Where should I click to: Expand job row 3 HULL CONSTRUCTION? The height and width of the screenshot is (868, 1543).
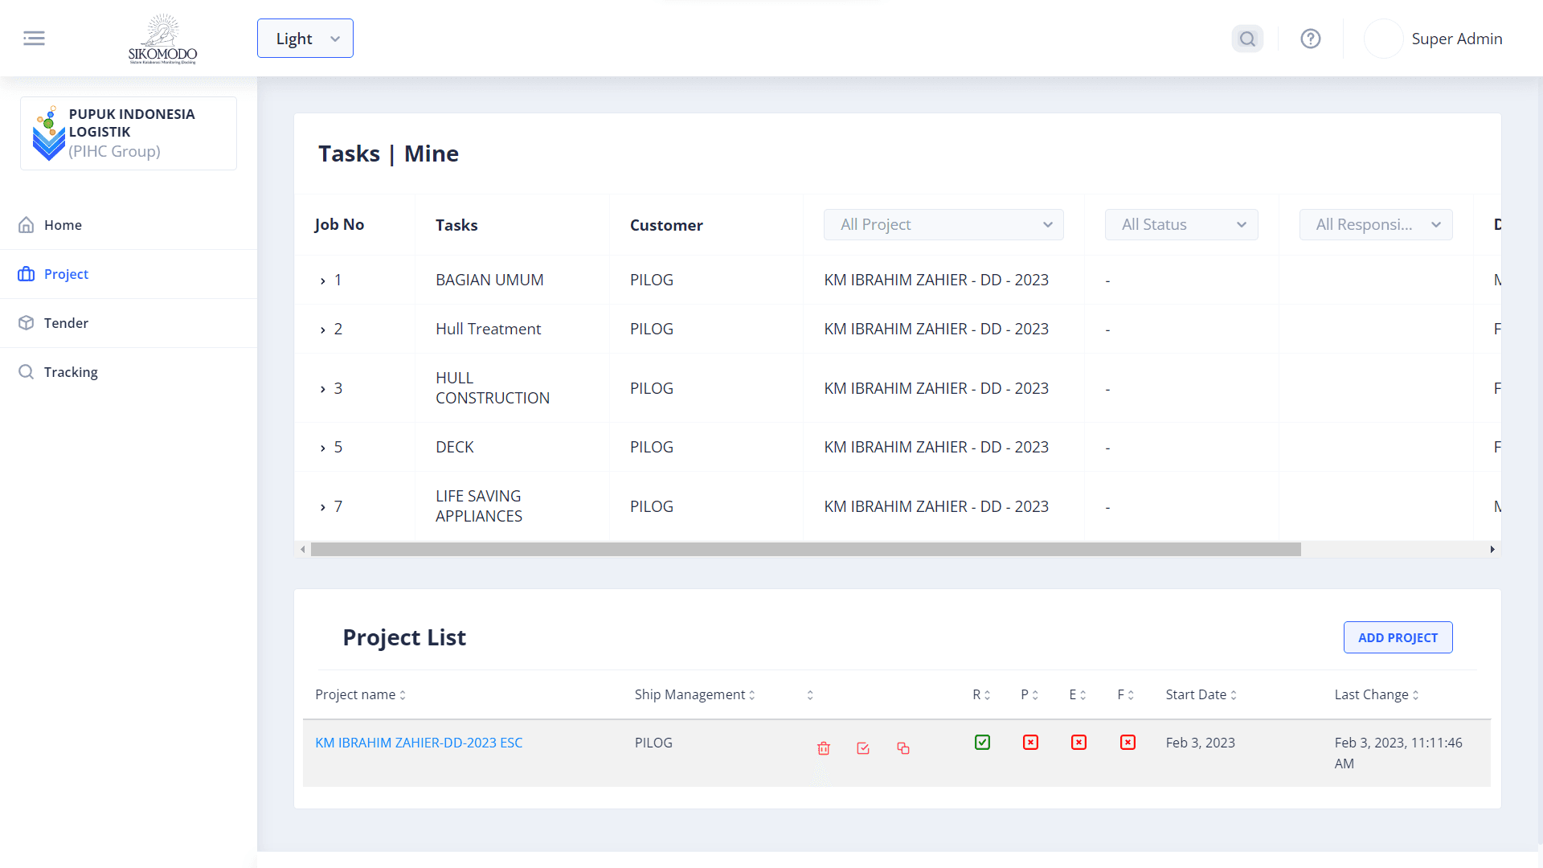click(323, 389)
